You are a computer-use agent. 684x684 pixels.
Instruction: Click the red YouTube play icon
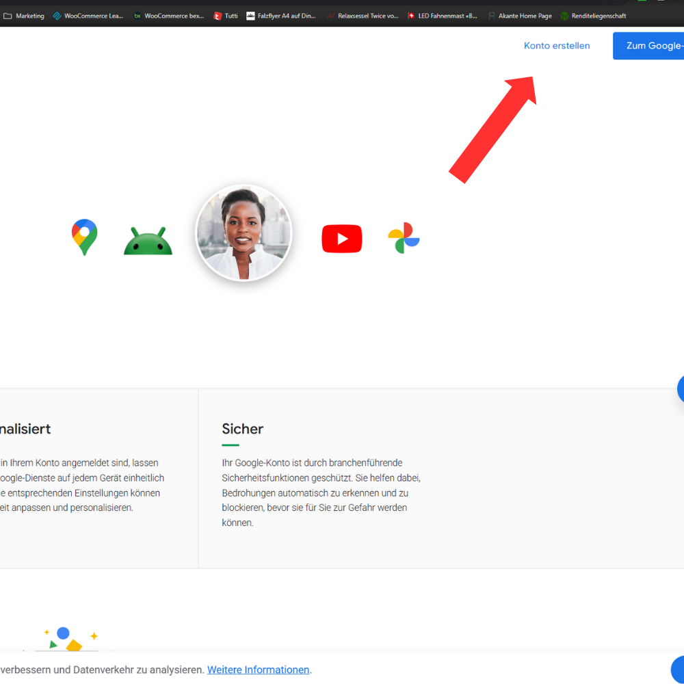342,239
